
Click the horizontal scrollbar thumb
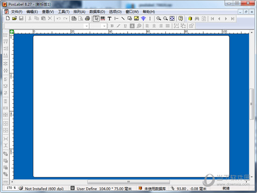click(128, 182)
